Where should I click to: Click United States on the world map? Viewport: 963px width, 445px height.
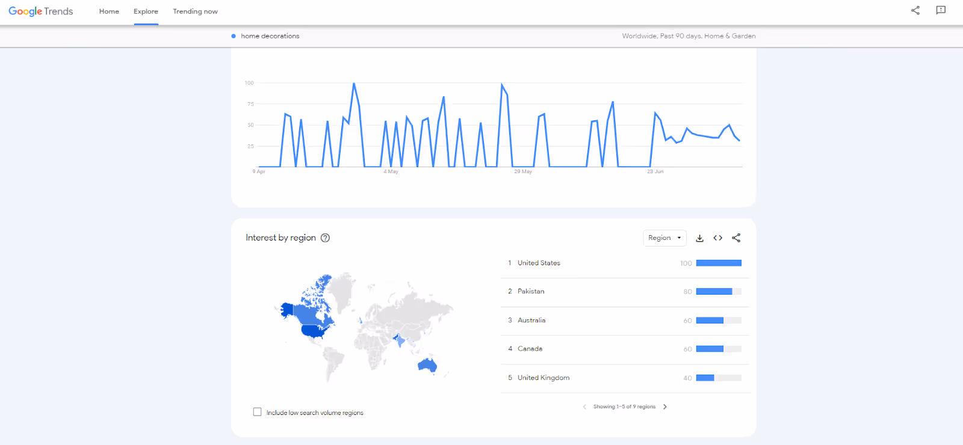[313, 331]
